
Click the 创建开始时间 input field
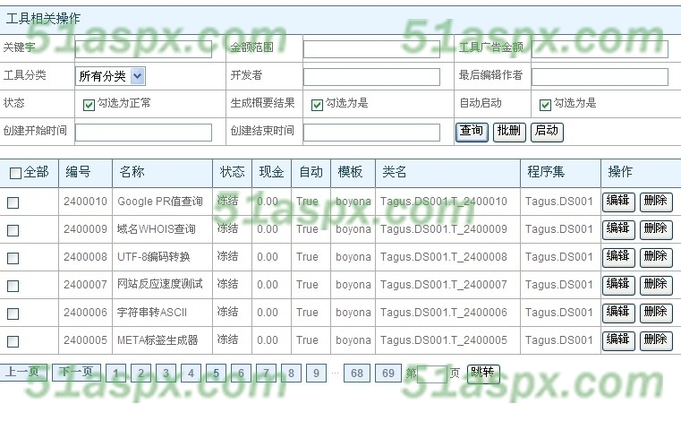point(143,133)
